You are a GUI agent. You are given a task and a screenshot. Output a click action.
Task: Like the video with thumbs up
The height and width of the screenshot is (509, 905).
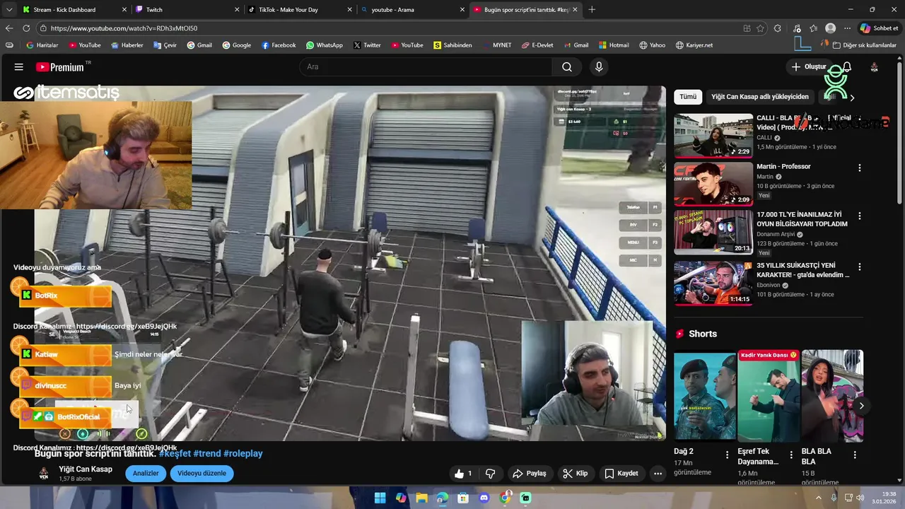(463, 474)
